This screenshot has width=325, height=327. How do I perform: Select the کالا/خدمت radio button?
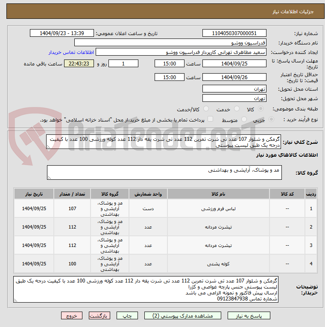click(x=206, y=108)
